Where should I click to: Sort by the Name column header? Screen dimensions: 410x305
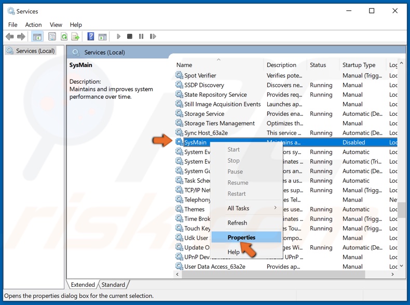pyautogui.click(x=218, y=65)
